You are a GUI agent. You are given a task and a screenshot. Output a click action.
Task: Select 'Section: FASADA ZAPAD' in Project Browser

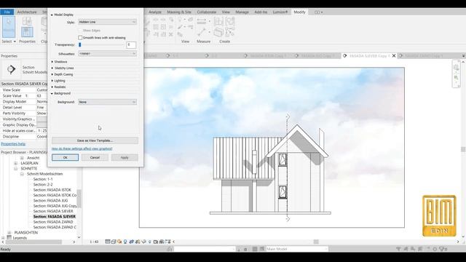point(53,222)
